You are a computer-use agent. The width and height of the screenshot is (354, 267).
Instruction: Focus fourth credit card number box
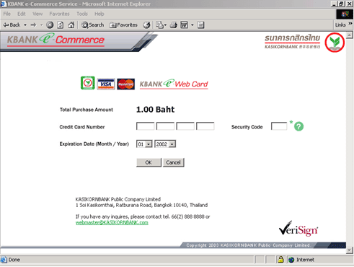pyautogui.click(x=205, y=126)
